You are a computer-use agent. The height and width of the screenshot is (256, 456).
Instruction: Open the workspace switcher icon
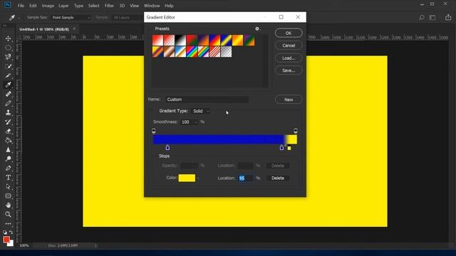[x=432, y=18]
